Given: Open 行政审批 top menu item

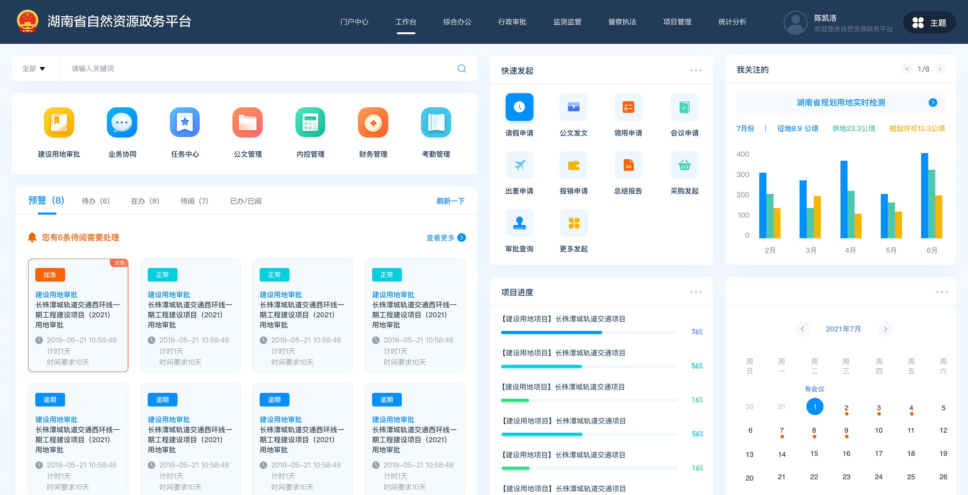Looking at the screenshot, I should (x=512, y=22).
